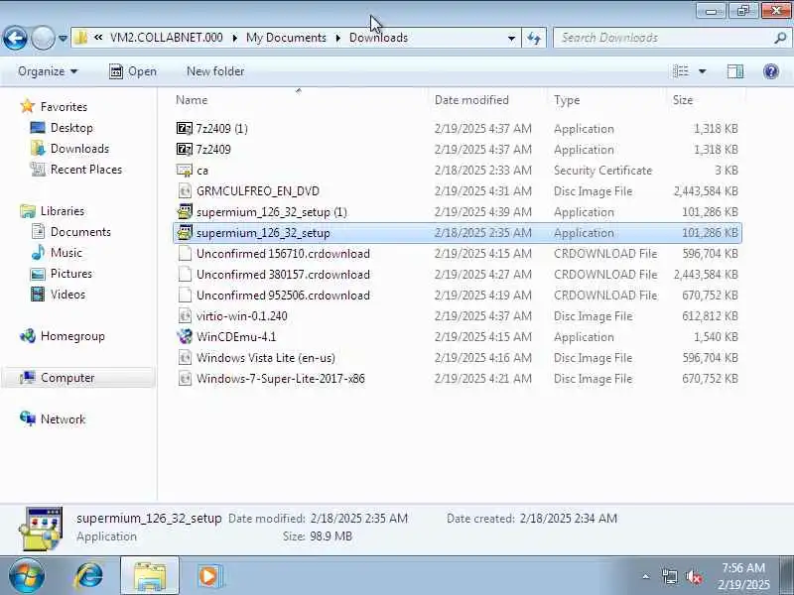Select the 7z2409 (1) file icon
The image size is (794, 595).
[x=185, y=128]
